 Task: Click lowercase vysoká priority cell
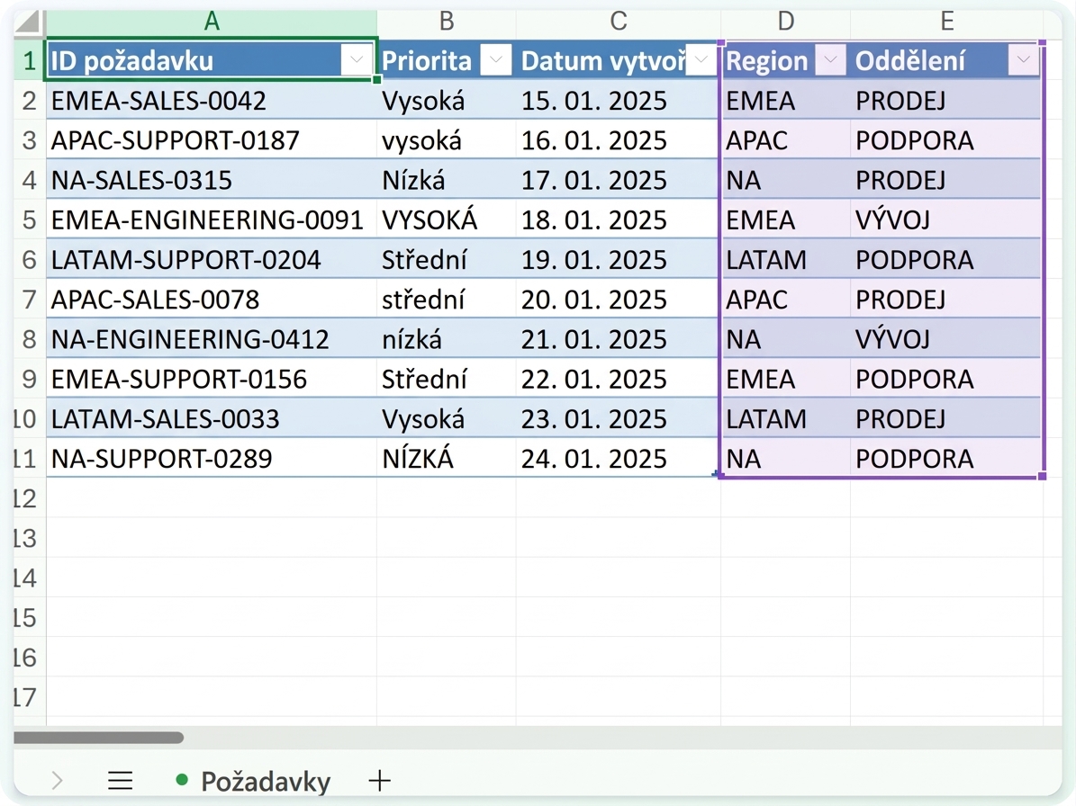[x=446, y=139]
